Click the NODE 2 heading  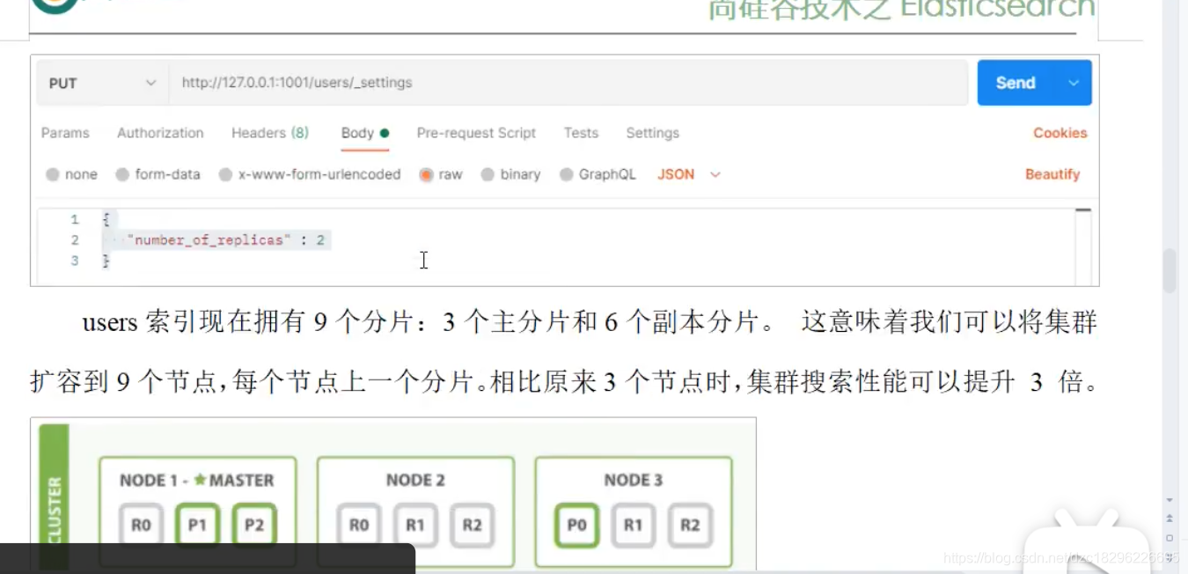coord(415,480)
